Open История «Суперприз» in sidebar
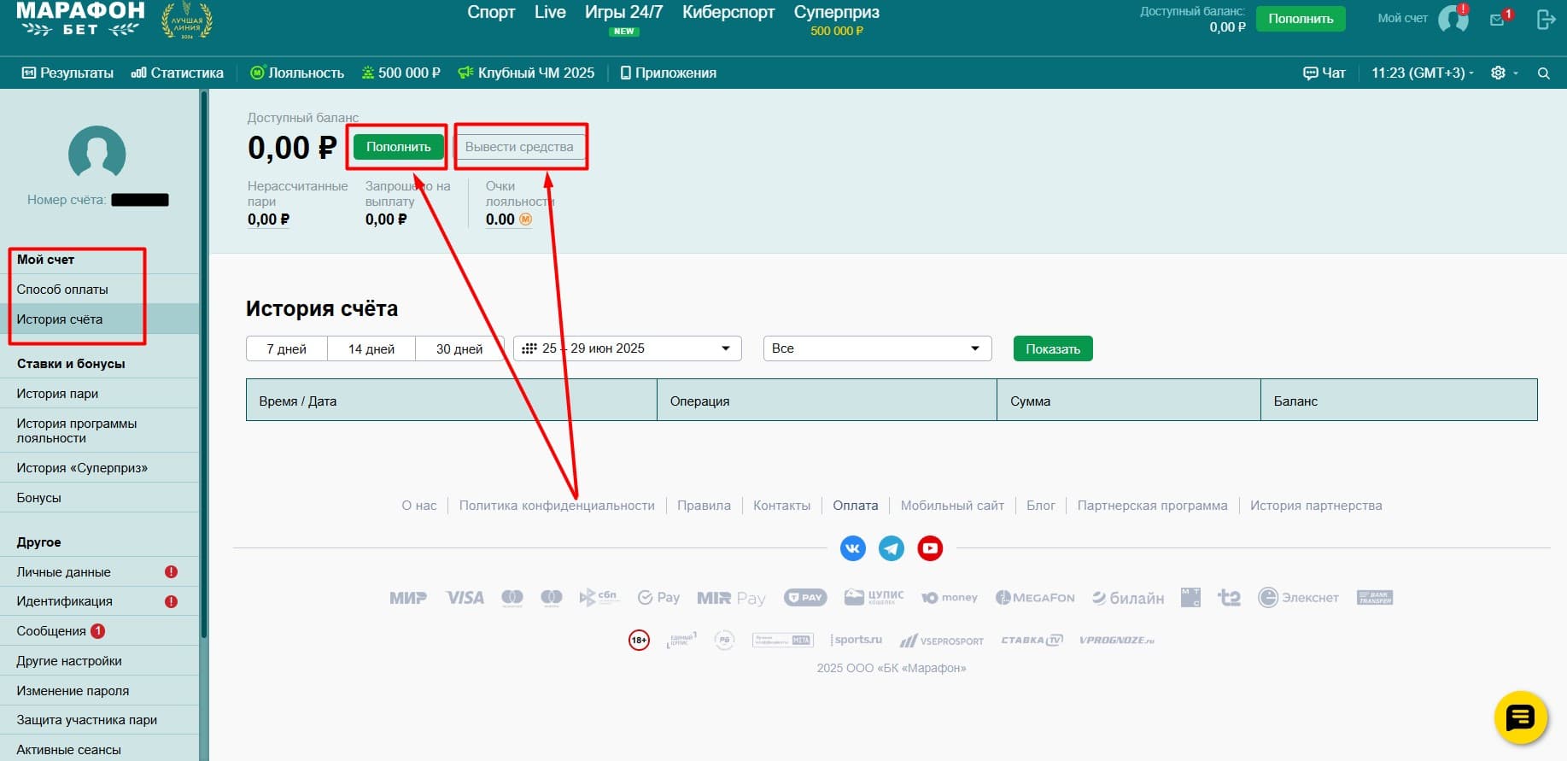The height and width of the screenshot is (761, 1567). 99,468
